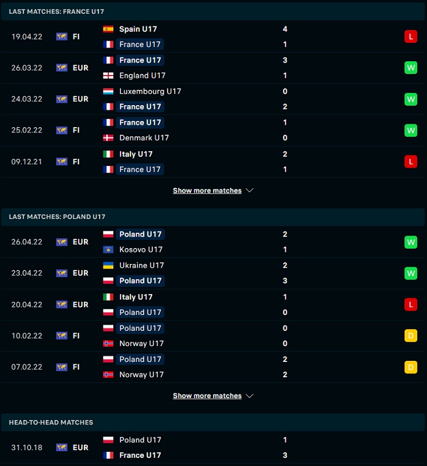Viewport: 427px width, 466px height.
Task: Click the yellow D badge for 10.02.22 match
Action: (411, 336)
